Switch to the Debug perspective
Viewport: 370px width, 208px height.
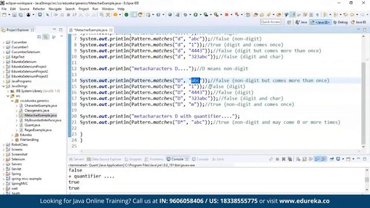[x=341, y=22]
